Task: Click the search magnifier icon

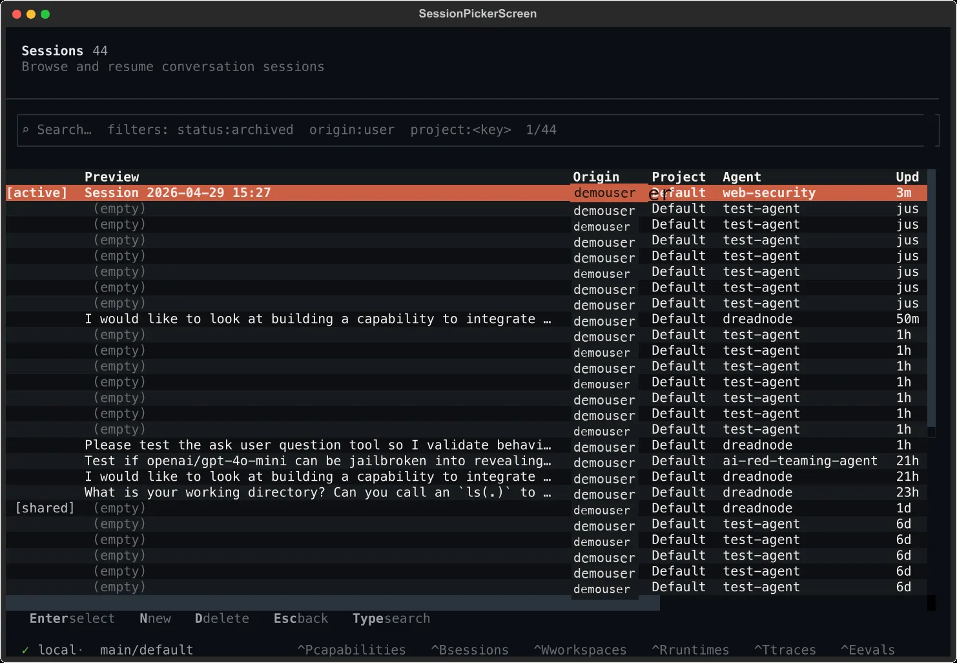Action: [x=26, y=130]
